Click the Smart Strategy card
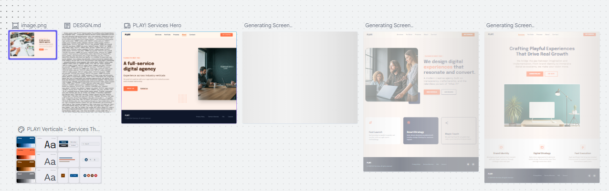 (x=420, y=131)
